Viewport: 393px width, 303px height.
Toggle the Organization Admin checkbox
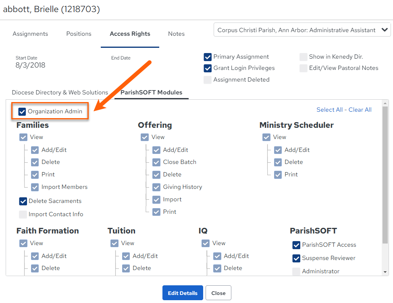pyautogui.click(x=22, y=111)
